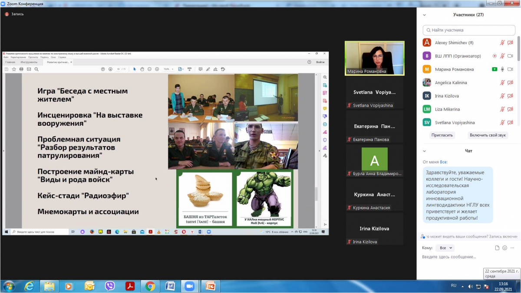
Task: Click zoom out minus icon in Acrobat
Action: click(149, 69)
